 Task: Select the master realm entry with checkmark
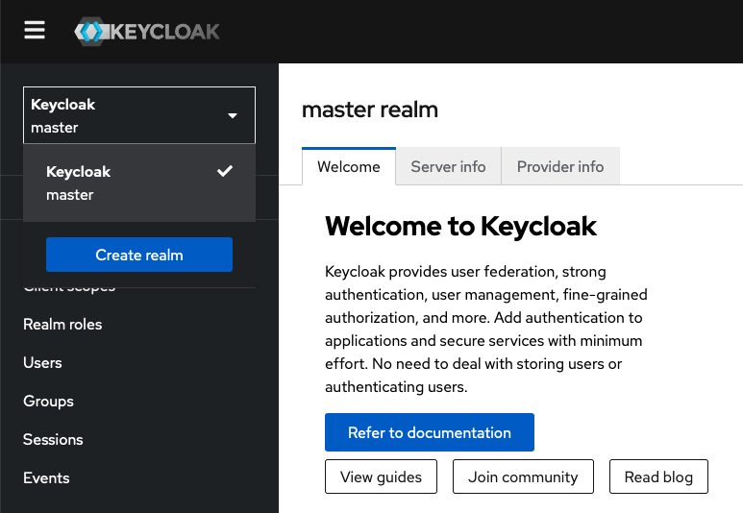[x=139, y=183]
